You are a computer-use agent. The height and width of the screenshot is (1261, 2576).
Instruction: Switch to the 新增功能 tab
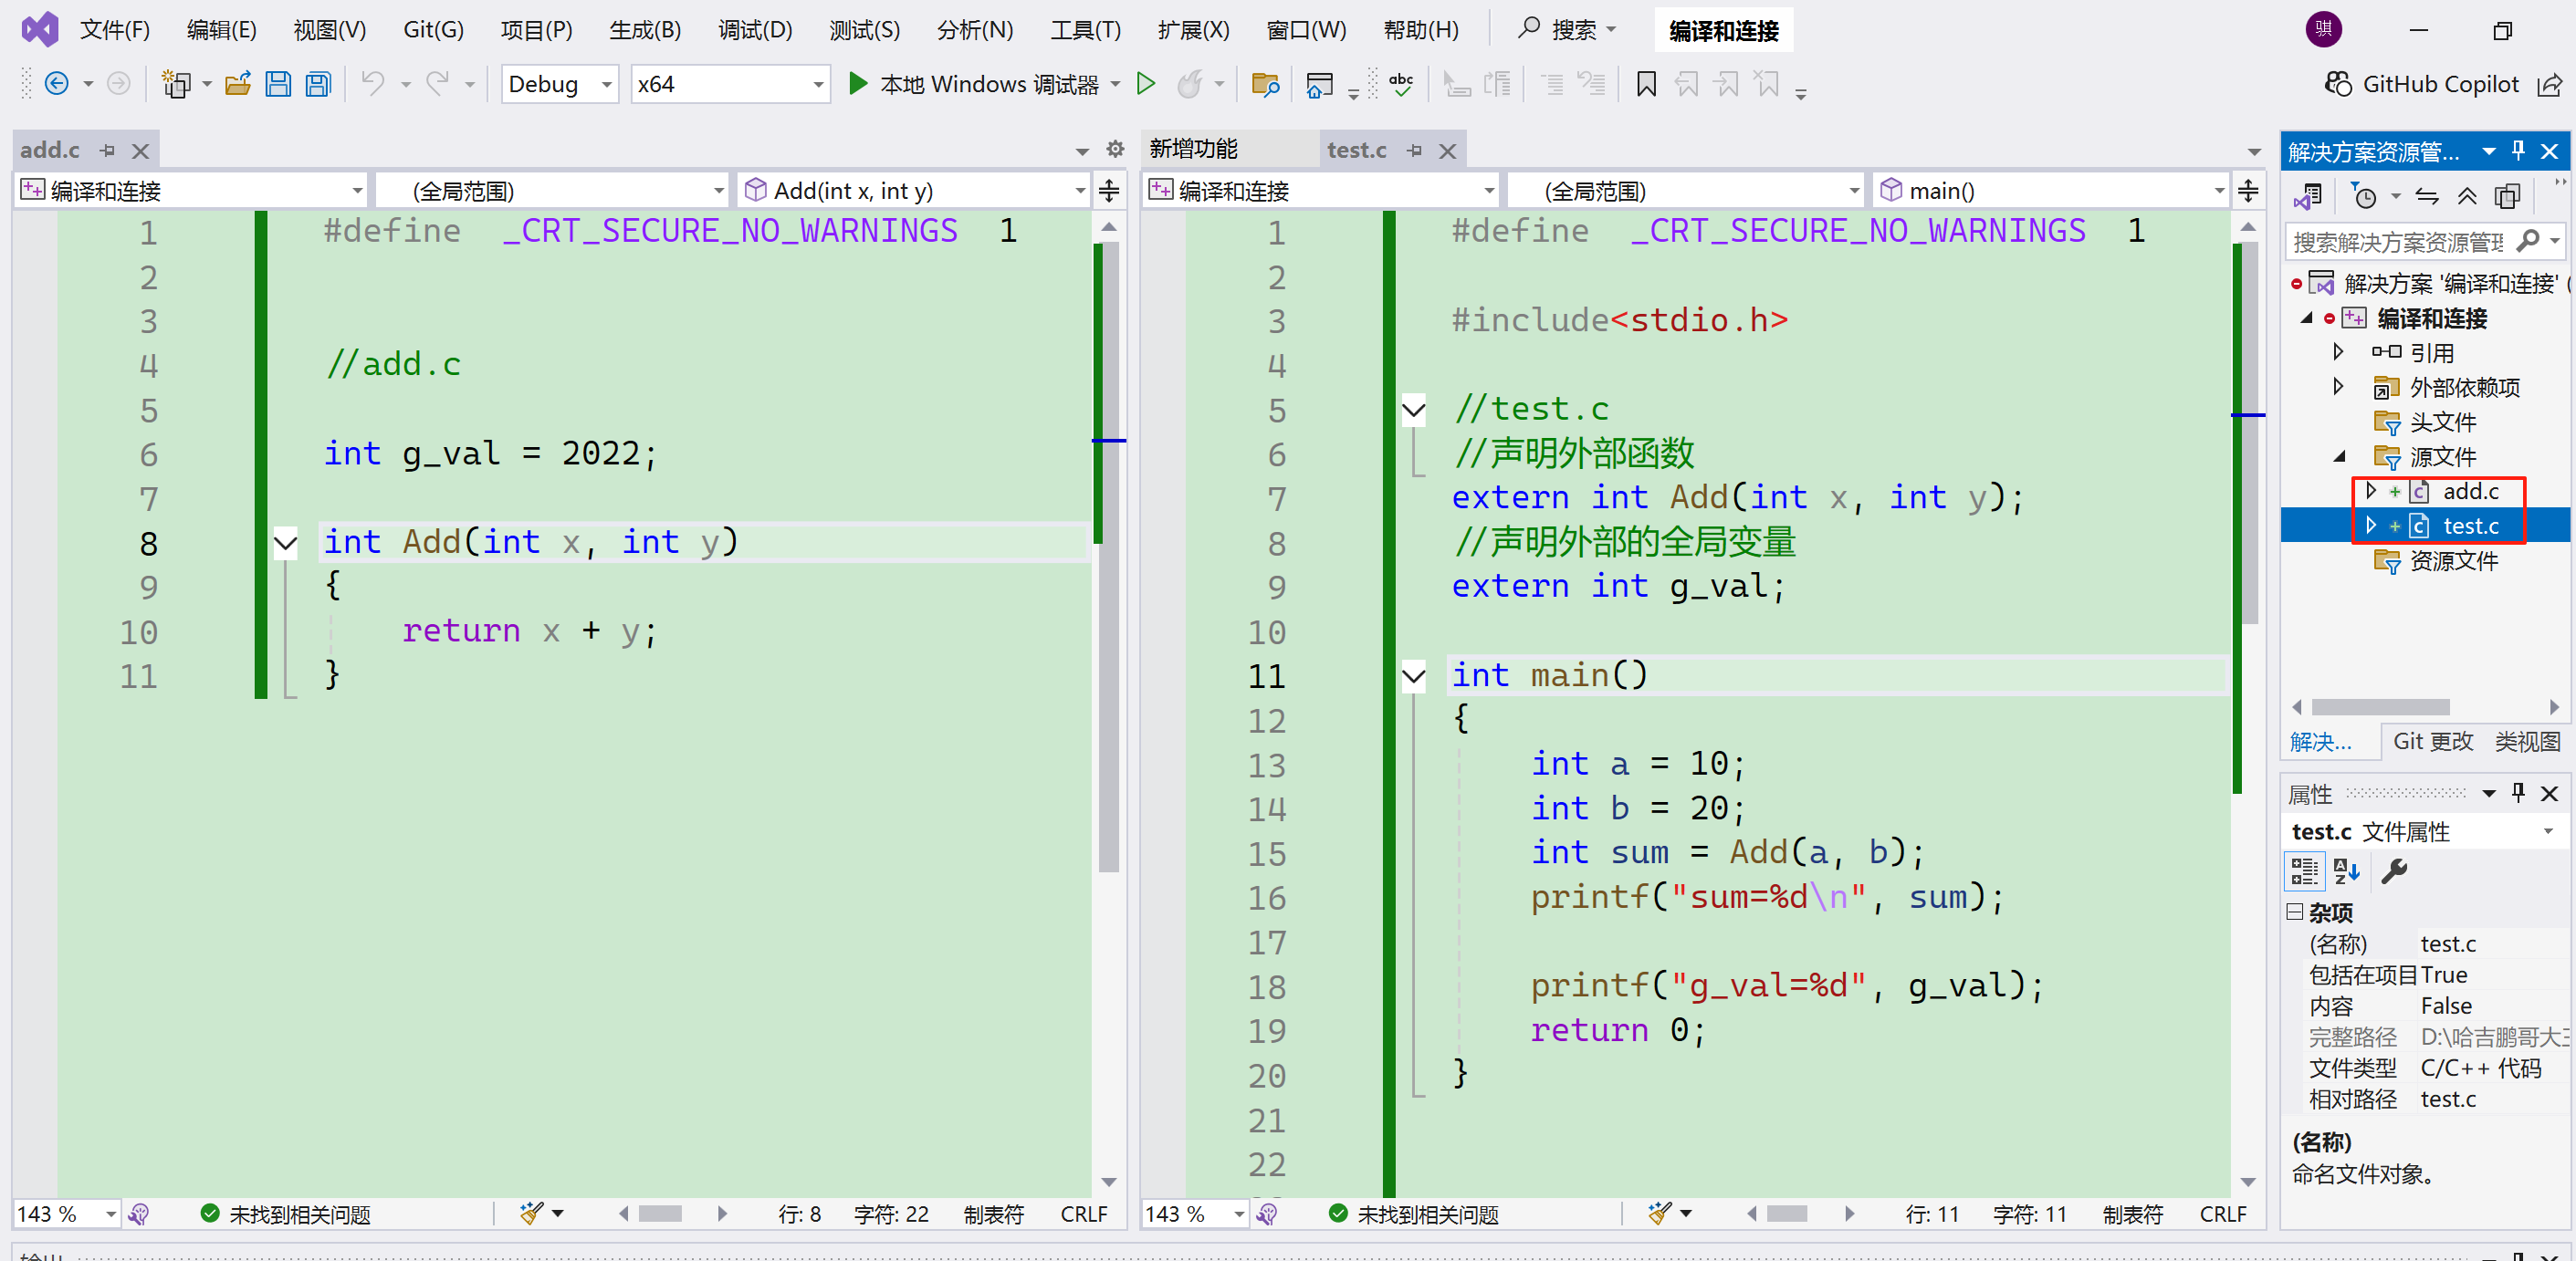pyautogui.click(x=1194, y=150)
